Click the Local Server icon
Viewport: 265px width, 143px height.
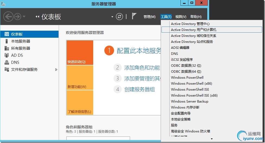[7, 41]
